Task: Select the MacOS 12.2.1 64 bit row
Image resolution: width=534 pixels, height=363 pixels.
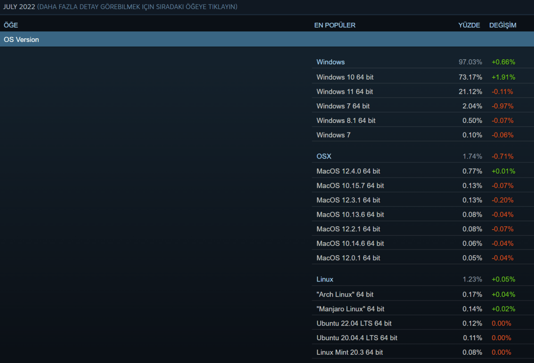Action: (423, 229)
